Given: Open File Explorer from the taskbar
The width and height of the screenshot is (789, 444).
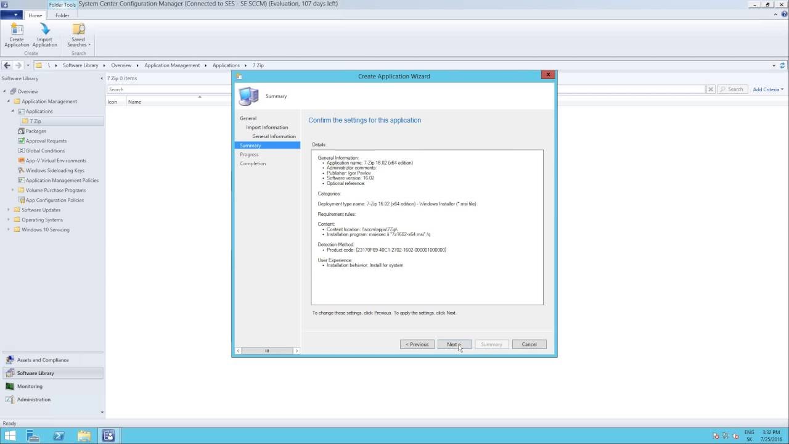Looking at the screenshot, I should click(84, 436).
